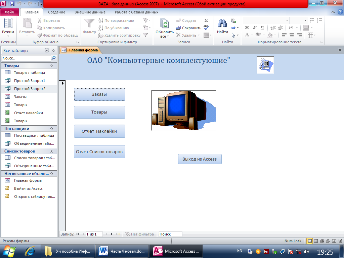This screenshot has height=258, width=344.
Task: Open Работа с базами данных tab
Action: tap(136, 12)
